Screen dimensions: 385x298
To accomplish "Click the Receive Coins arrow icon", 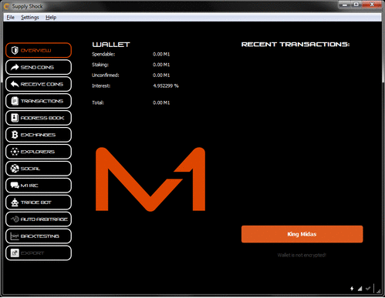I will (15, 84).
